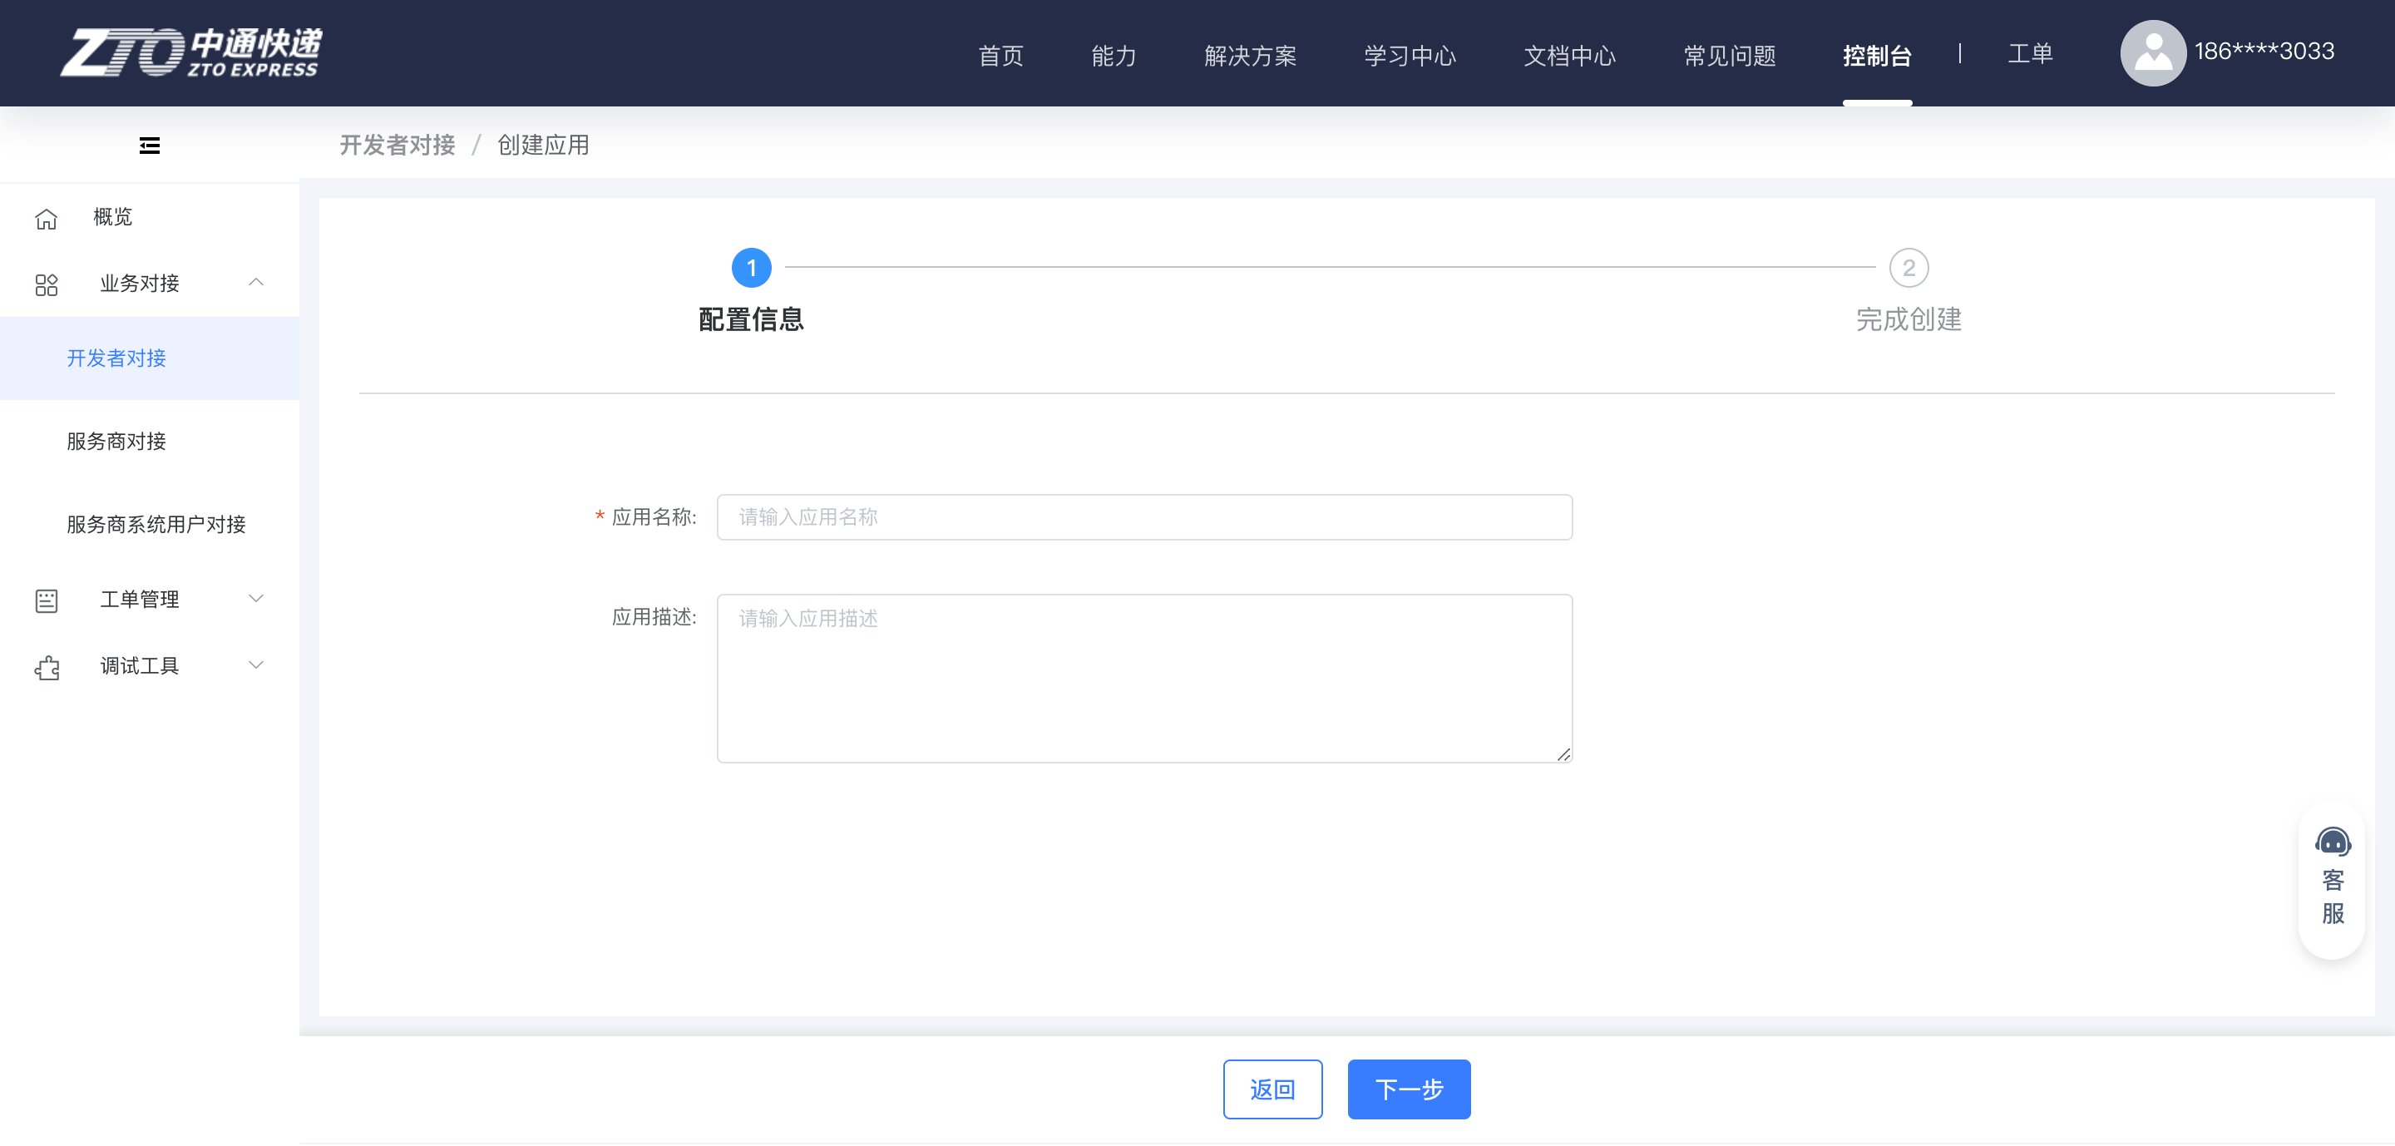This screenshot has width=2395, height=1146.
Task: Select 控制台 tab in top navigation
Action: pos(1877,56)
